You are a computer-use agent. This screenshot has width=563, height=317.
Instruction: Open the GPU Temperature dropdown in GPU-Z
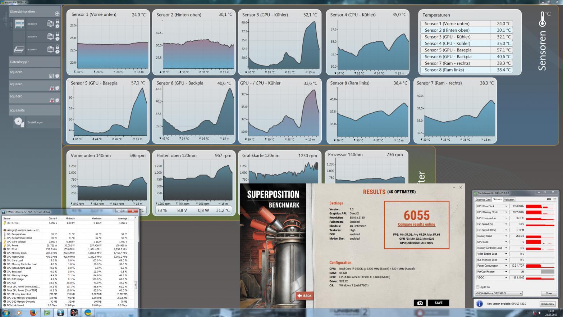506,218
